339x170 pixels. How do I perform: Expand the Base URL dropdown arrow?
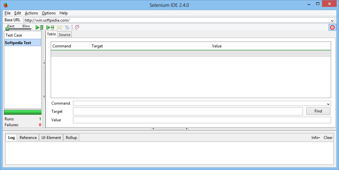332,21
